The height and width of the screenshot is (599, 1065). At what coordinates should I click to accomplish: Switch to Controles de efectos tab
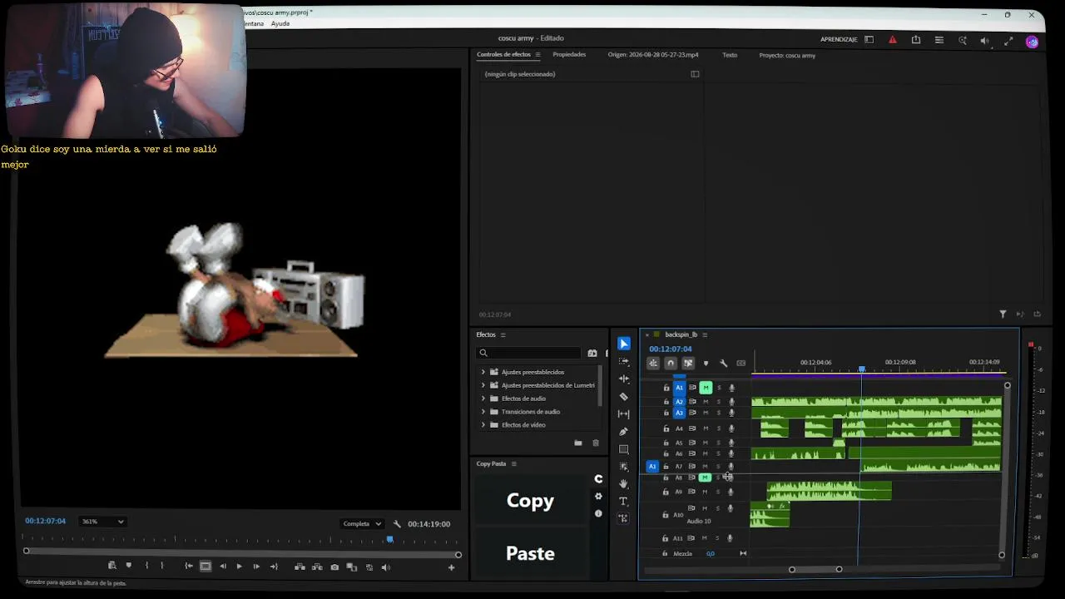(503, 55)
